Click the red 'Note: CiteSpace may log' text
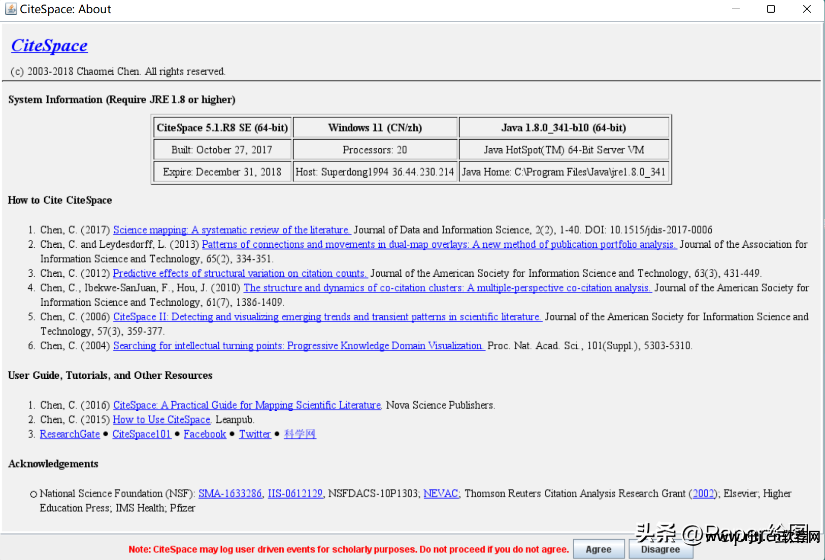Screen dimensions: 825x560 (x=348, y=549)
